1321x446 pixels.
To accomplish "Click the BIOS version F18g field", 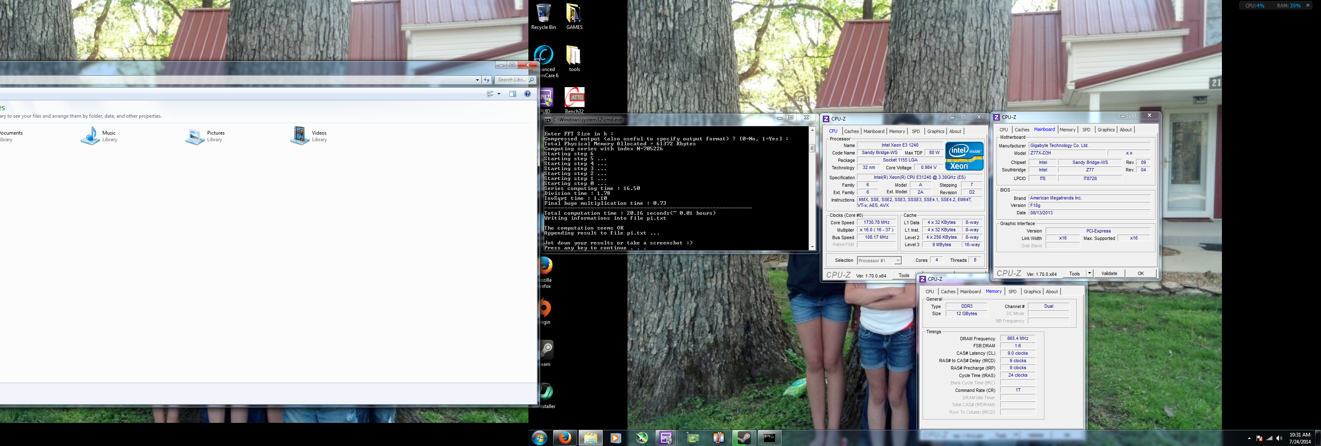I will coord(1089,205).
